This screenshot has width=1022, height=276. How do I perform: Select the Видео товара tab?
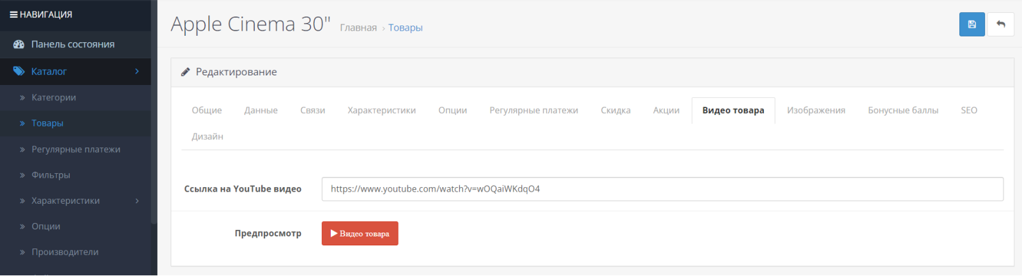[733, 111]
